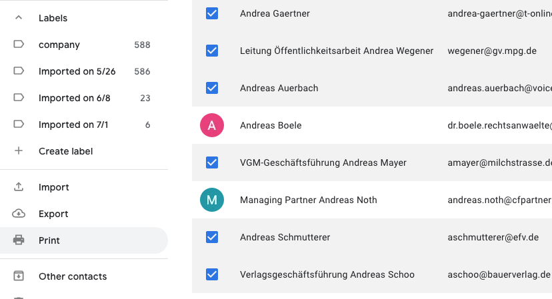Deselect the Andrea Wegener contact checkbox
Viewport: 552px width, 299px height.
click(212, 51)
